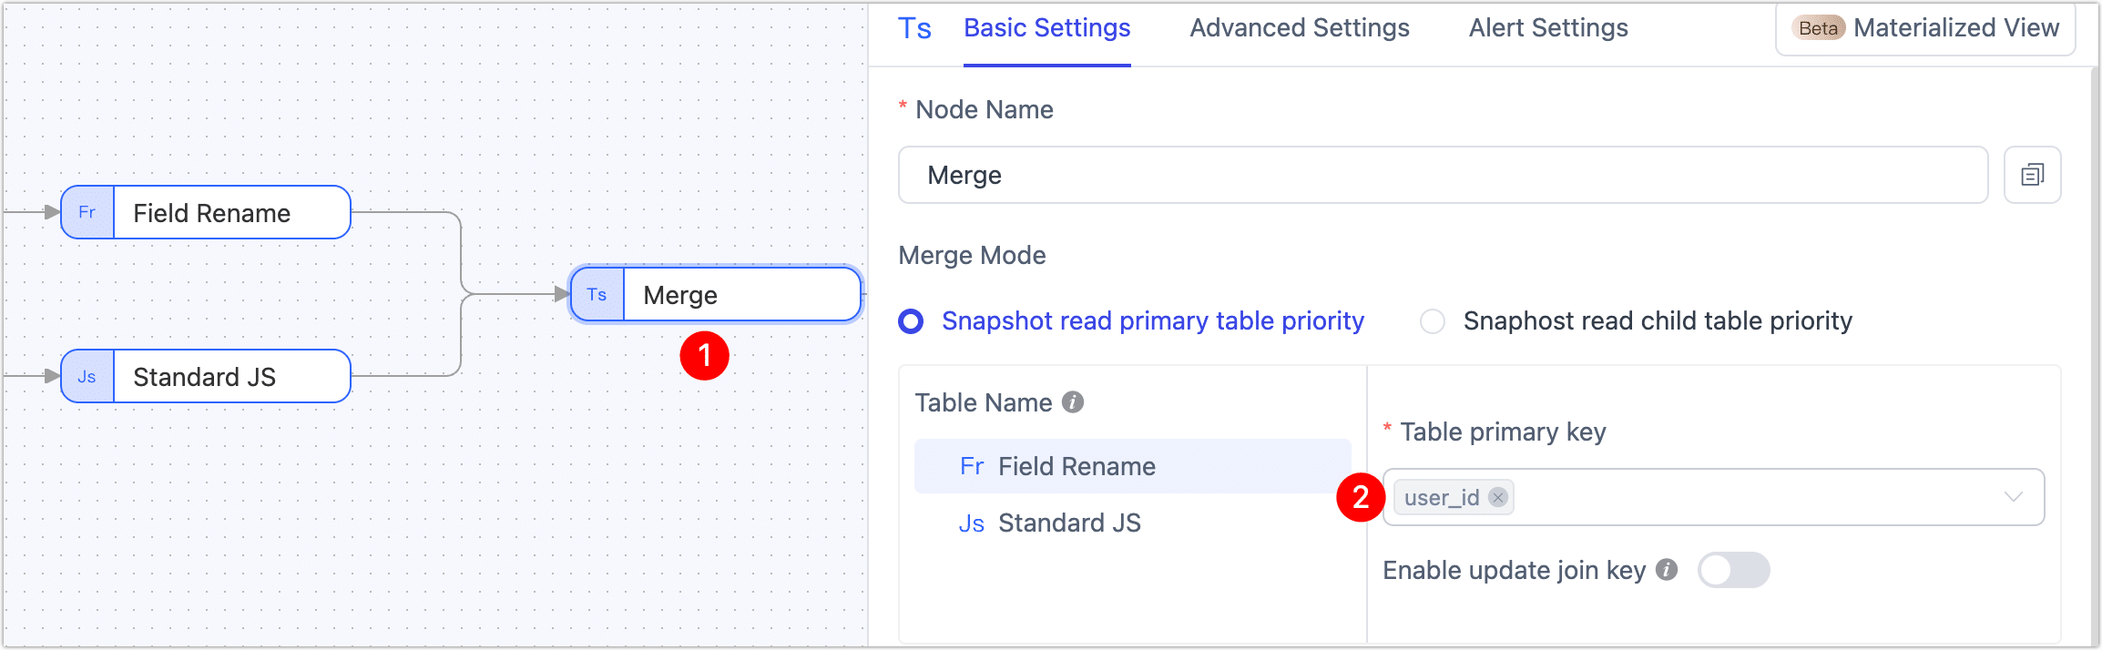Click the Node Name input containing Merge
This screenshot has width=2102, height=650.
[1442, 175]
